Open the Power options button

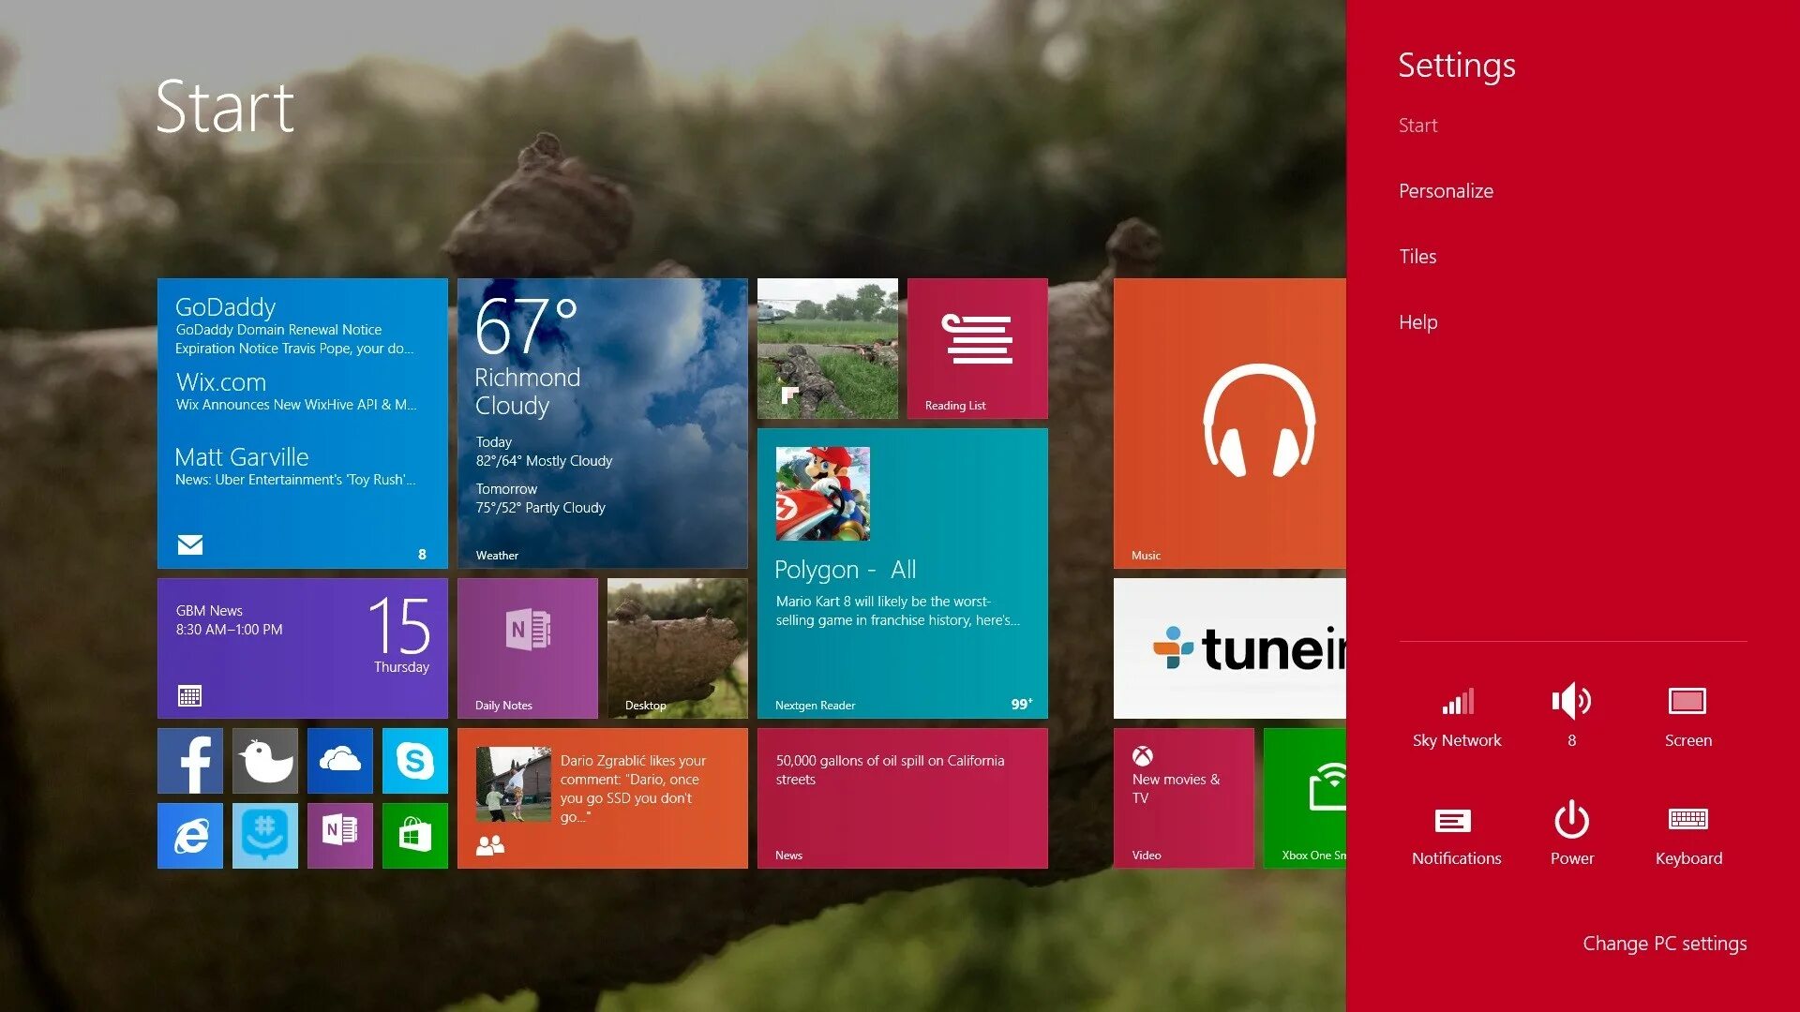[1572, 835]
